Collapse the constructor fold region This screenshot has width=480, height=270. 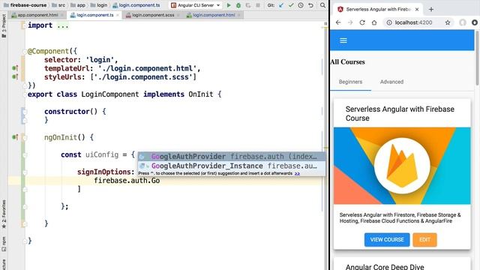tap(25, 112)
